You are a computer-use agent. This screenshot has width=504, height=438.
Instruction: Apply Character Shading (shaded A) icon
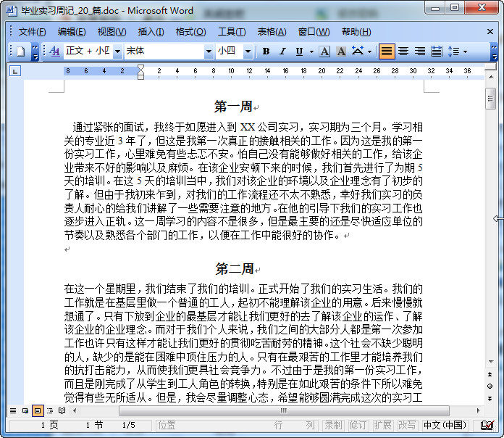pyautogui.click(x=341, y=51)
